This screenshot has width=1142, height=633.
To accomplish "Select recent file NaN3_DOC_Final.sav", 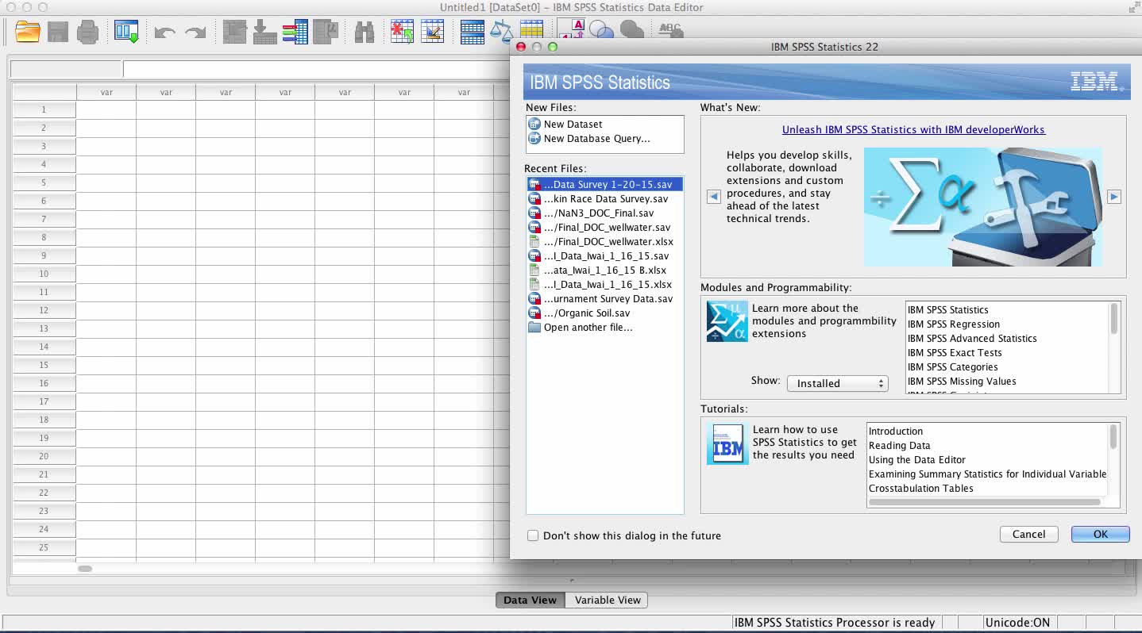I will click(x=604, y=213).
